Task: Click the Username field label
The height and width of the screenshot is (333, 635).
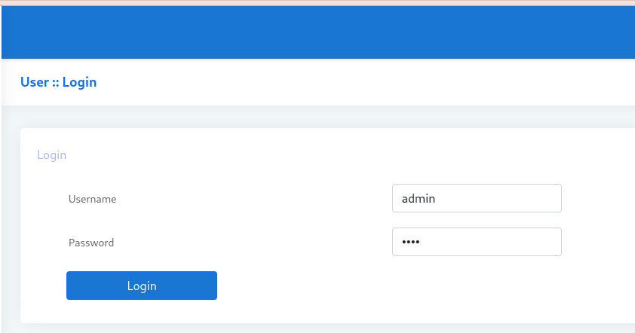Action: coord(92,200)
